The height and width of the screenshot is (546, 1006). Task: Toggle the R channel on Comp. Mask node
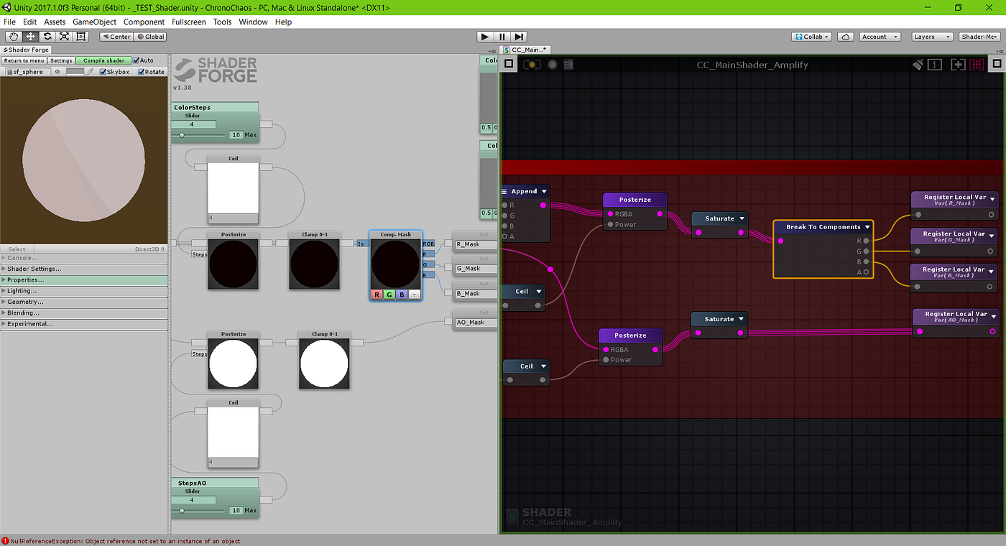click(377, 295)
